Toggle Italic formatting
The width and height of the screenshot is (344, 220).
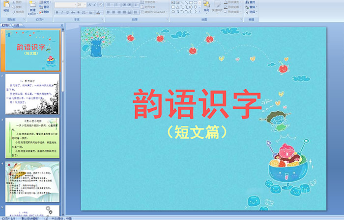pos(62,12)
